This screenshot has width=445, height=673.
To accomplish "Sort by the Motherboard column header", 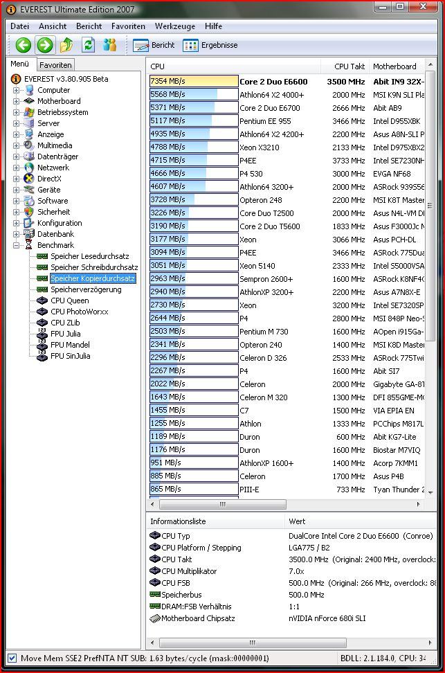I will (397, 66).
